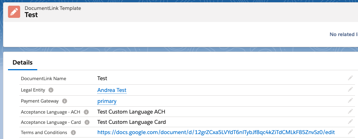This screenshot has height=139, width=358.
Task: Open the Andrea Test legal entity link
Action: [112, 90]
